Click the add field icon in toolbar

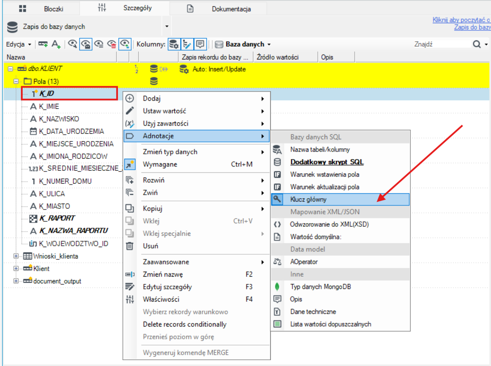coord(43,44)
